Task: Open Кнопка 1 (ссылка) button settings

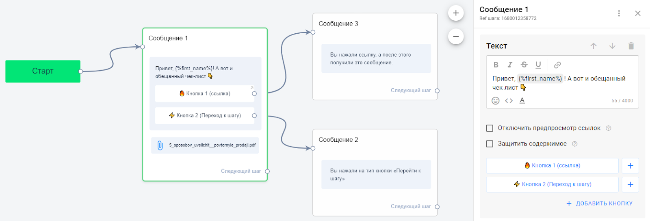Action: (x=552, y=166)
